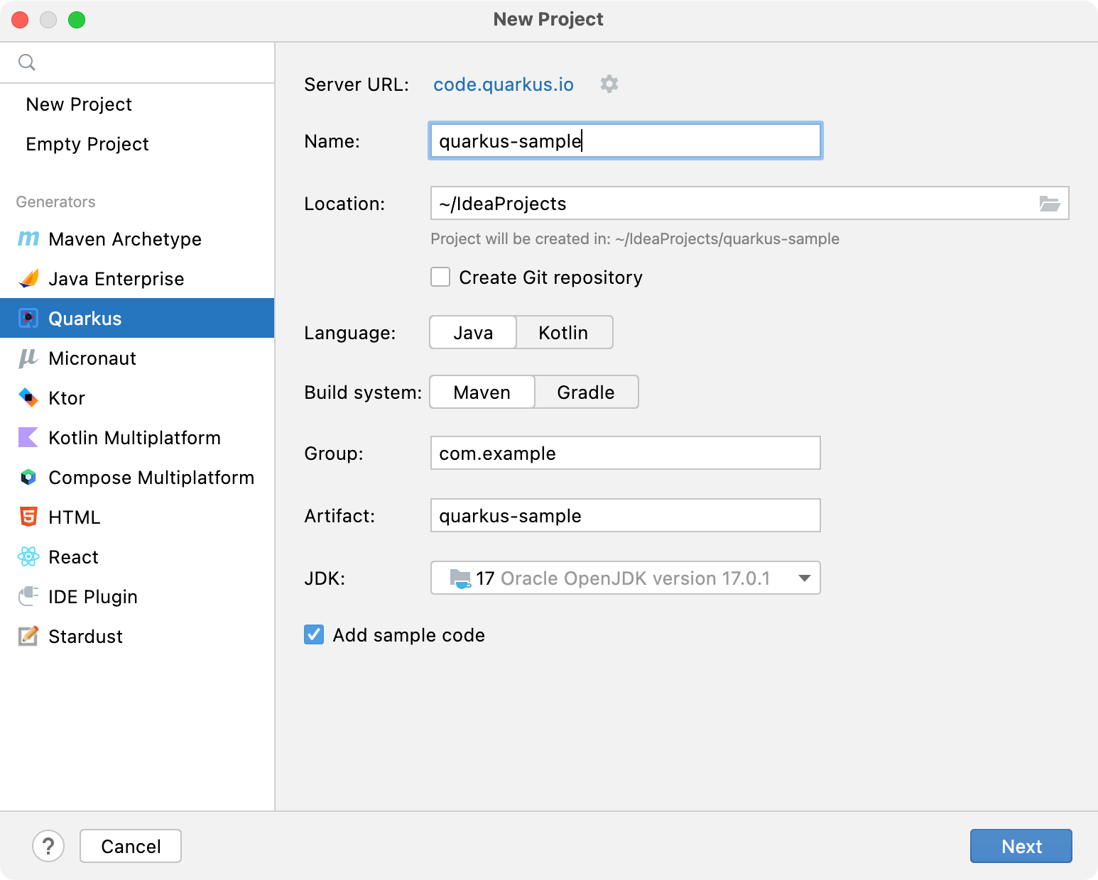1098x880 pixels.
Task: Uncheck Add sample code checkbox
Action: [x=314, y=634]
